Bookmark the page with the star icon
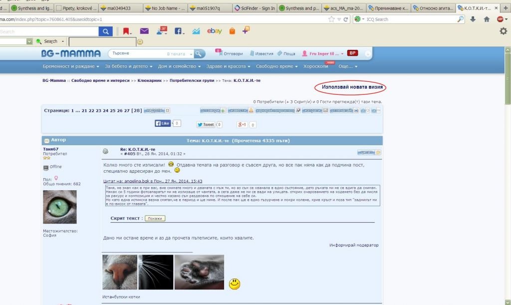This screenshot has width=511, height=305. pos(331,19)
